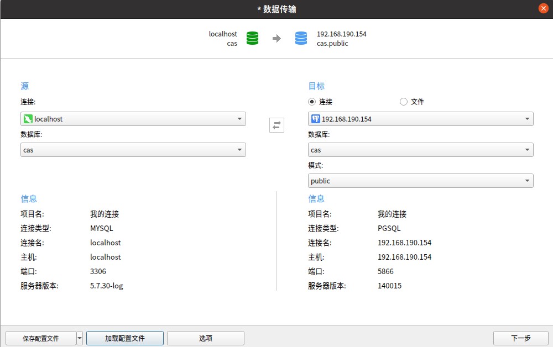Open the source database dropdown showing cas
The height and width of the screenshot is (347, 553).
point(133,150)
